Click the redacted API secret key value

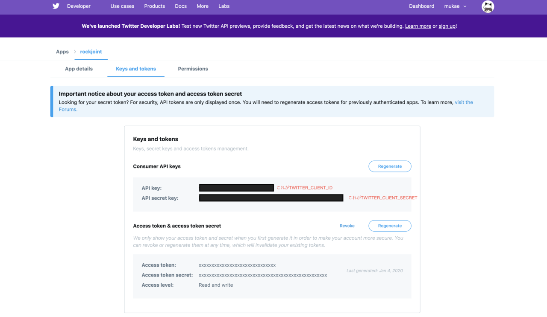point(271,198)
